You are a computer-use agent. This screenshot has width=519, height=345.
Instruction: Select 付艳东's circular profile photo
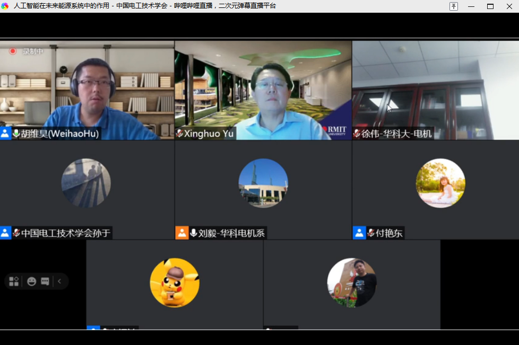click(x=440, y=183)
